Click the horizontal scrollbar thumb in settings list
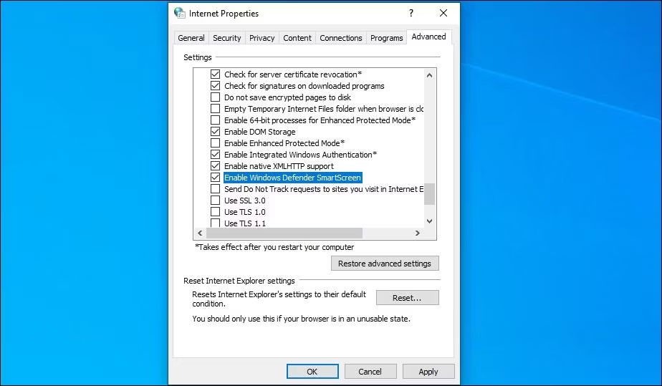Viewport: 662px width, 386px height. [x=284, y=233]
